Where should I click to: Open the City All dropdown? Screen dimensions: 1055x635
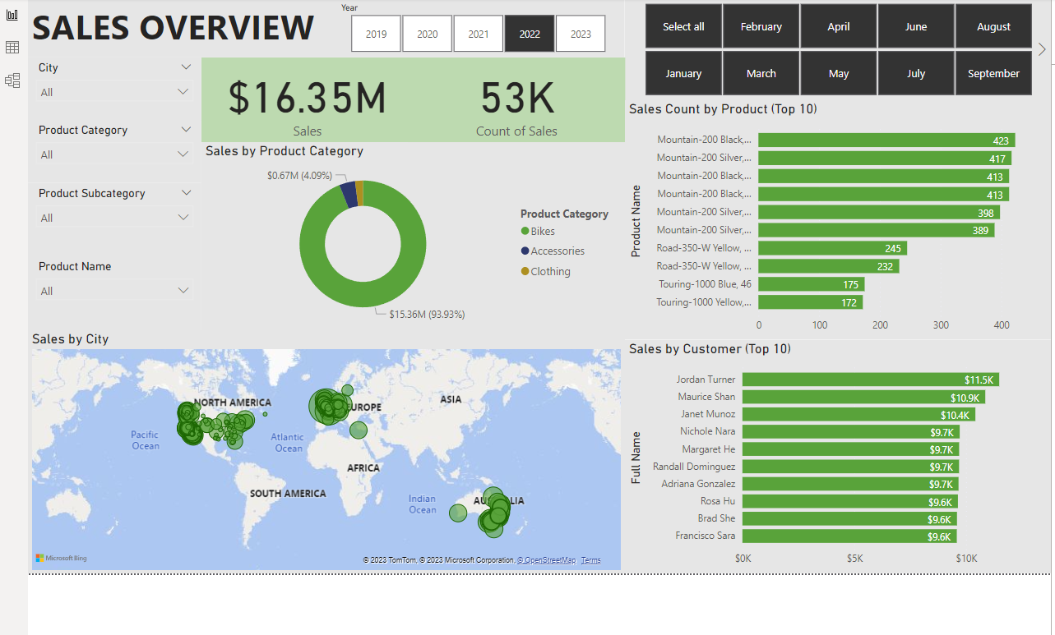(114, 92)
